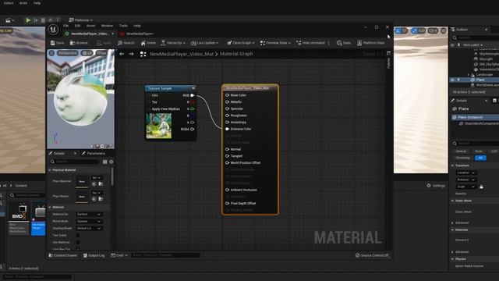Screen dimensions: 499x281
Task: Click the Normal input pin
Action: coord(227,149)
